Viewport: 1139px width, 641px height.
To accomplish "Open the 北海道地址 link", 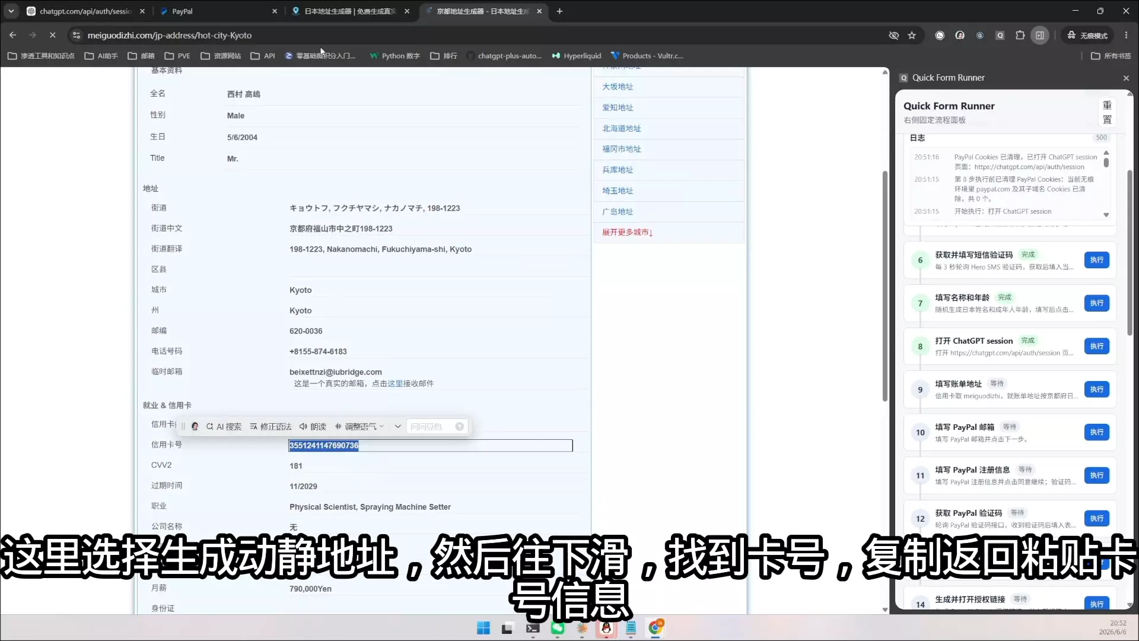I will pyautogui.click(x=621, y=128).
